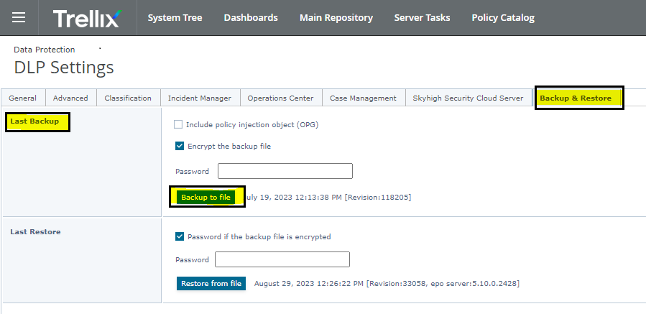Click the Trellix logo

(x=88, y=18)
